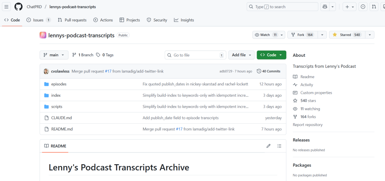Switch to the Insights tab

click(x=184, y=20)
